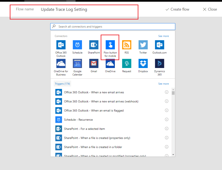The width and height of the screenshot is (222, 170).
Task: Select the Google Calendar connector
Action: click(x=77, y=64)
